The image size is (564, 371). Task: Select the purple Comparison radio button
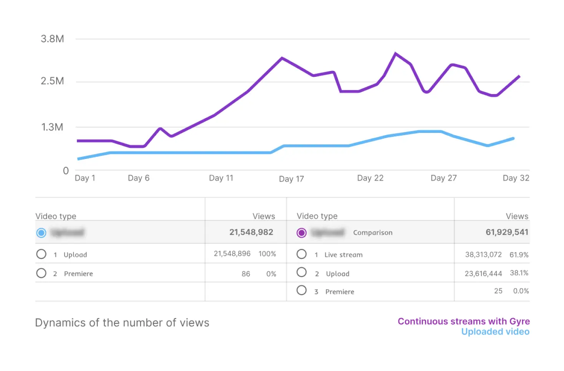pyautogui.click(x=302, y=233)
